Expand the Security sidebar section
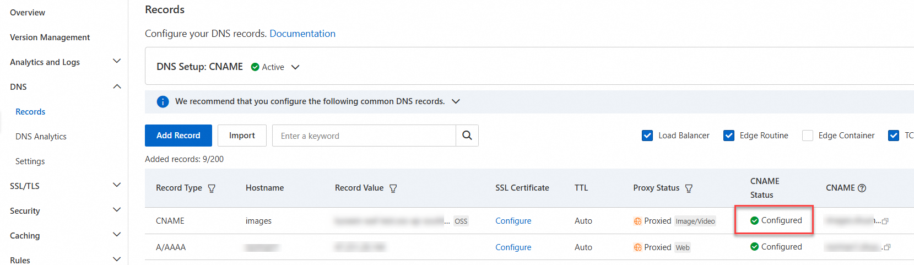Screen dimensions: 914x265 click(117, 210)
